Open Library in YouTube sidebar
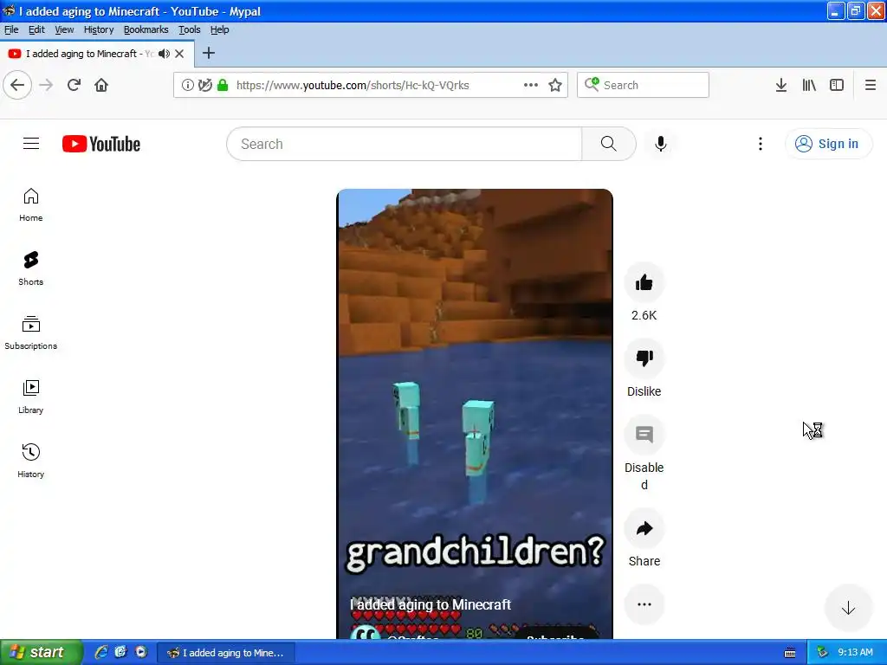 point(30,397)
